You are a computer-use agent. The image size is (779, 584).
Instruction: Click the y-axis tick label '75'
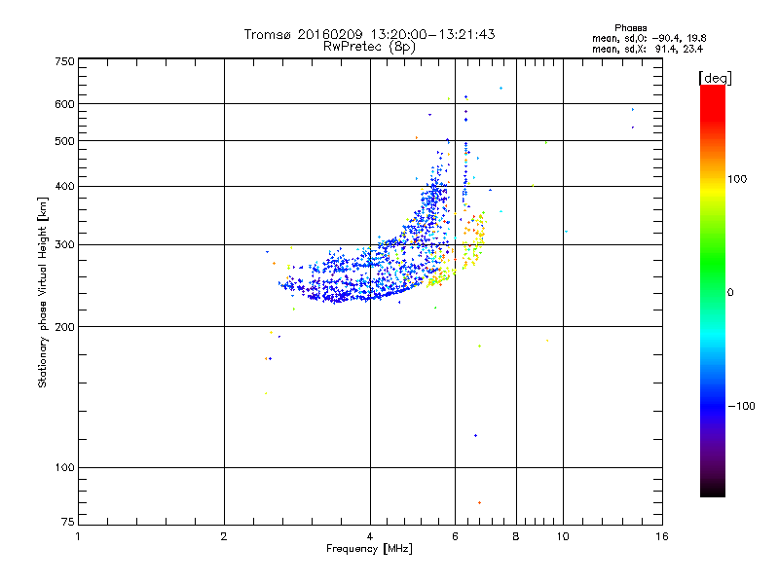[x=68, y=522]
